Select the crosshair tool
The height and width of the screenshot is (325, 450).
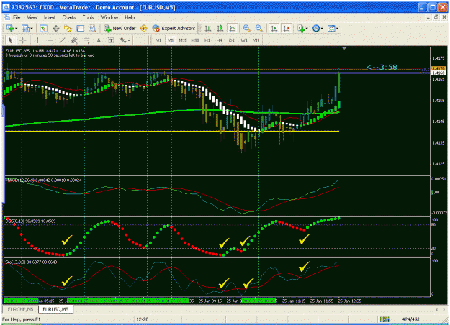click(22, 40)
